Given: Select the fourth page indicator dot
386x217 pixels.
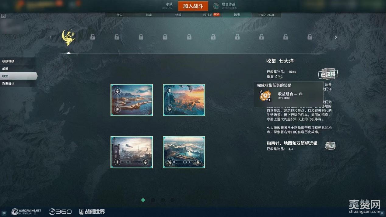Looking at the screenshot, I should coord(172,200).
